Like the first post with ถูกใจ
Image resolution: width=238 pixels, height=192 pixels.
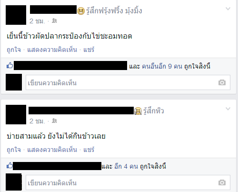point(14,50)
